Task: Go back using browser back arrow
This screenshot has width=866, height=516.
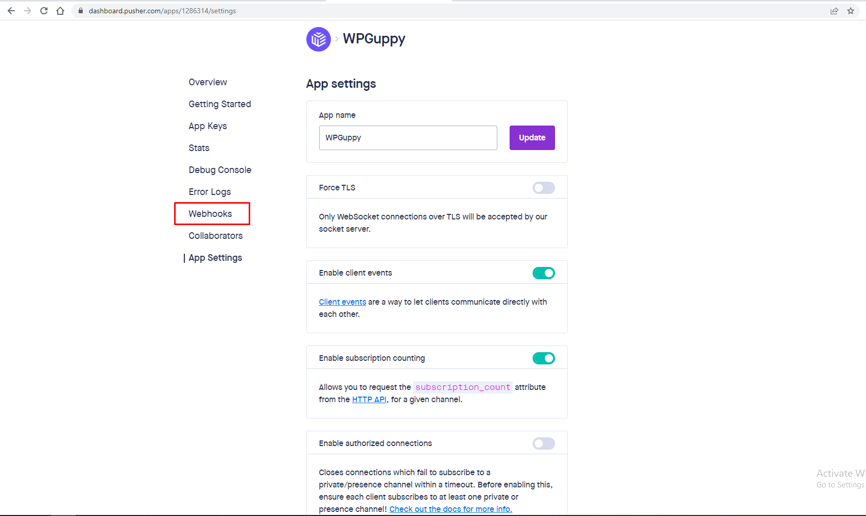Action: (11, 11)
